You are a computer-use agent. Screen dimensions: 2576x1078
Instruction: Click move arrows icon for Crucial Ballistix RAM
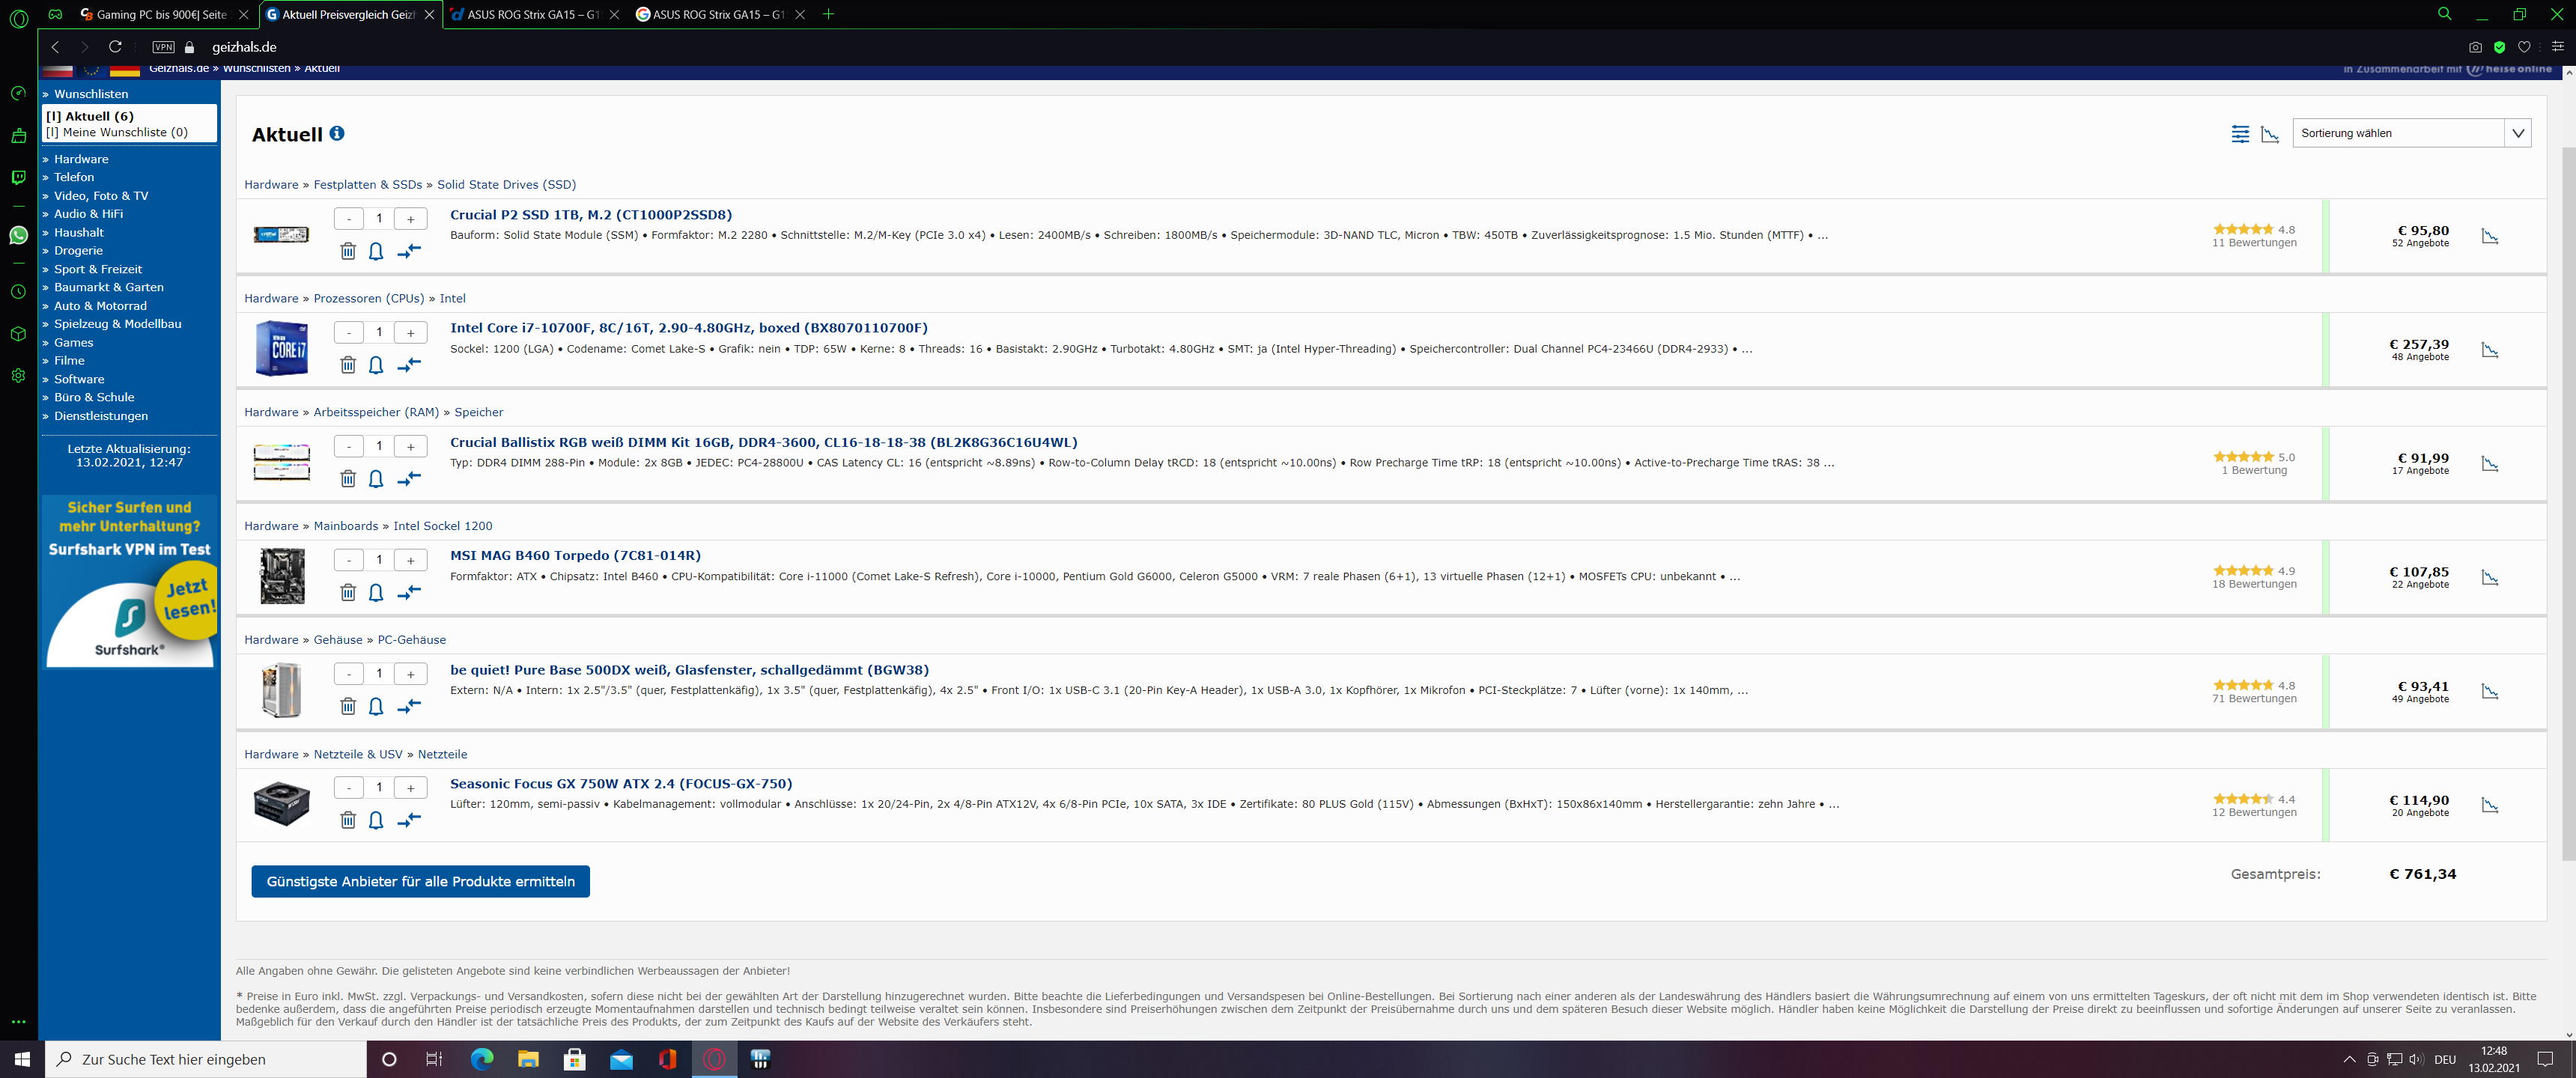pyautogui.click(x=408, y=479)
